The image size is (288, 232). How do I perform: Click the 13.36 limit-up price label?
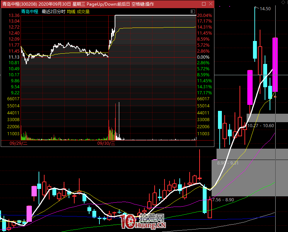(x=14, y=16)
